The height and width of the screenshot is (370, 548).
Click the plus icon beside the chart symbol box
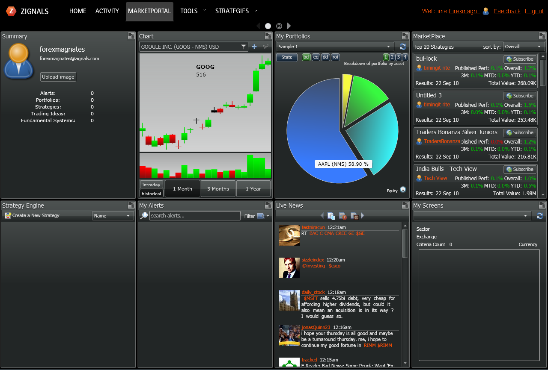click(254, 47)
